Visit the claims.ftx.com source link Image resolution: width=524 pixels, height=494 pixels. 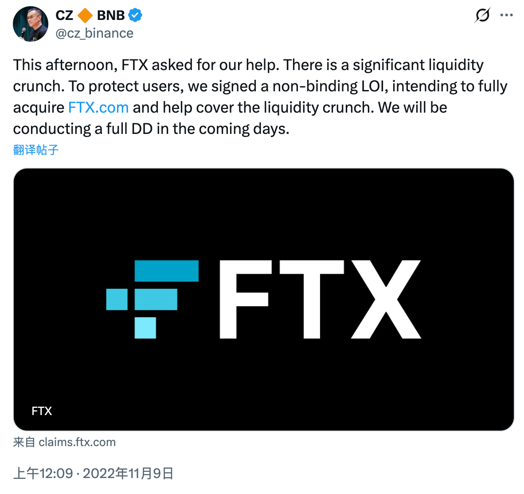click(77, 442)
